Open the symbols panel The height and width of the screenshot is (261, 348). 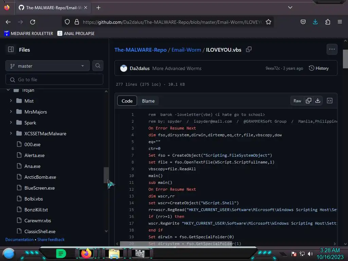point(330,101)
